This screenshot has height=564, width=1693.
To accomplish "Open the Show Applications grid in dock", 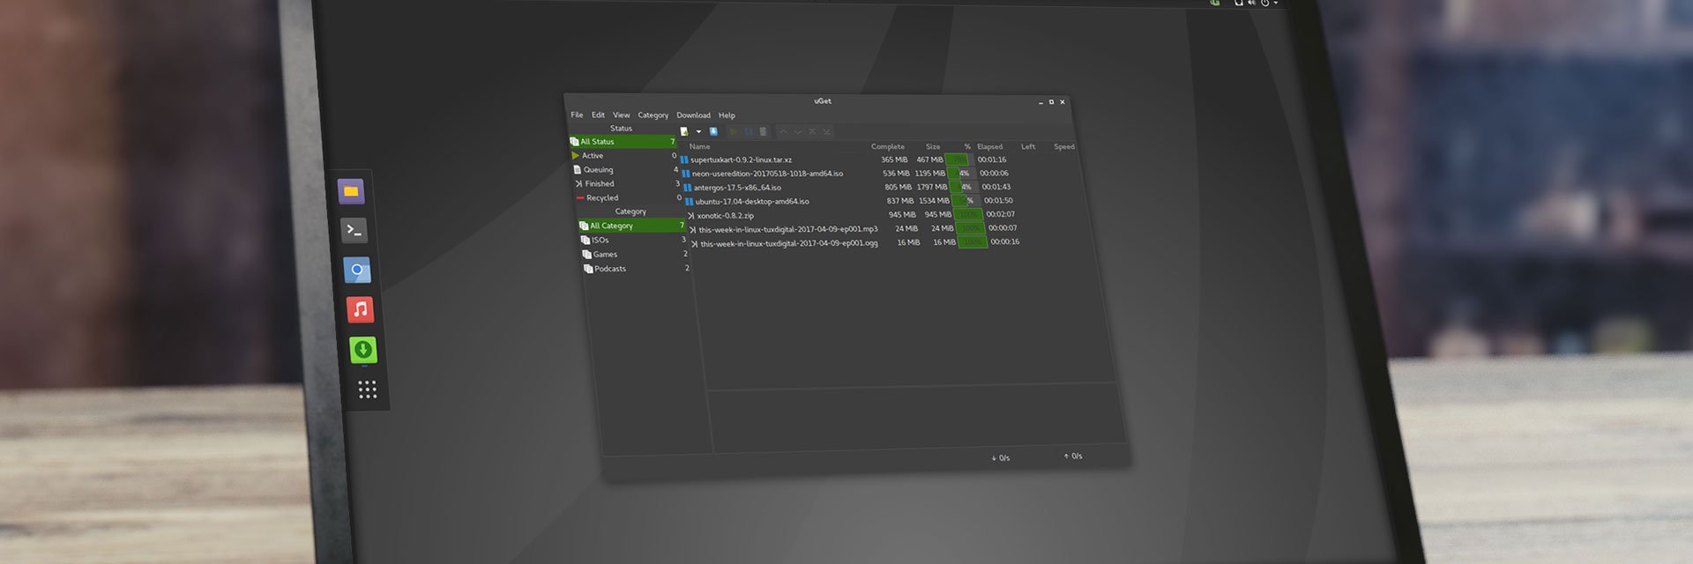I will pyautogui.click(x=368, y=390).
